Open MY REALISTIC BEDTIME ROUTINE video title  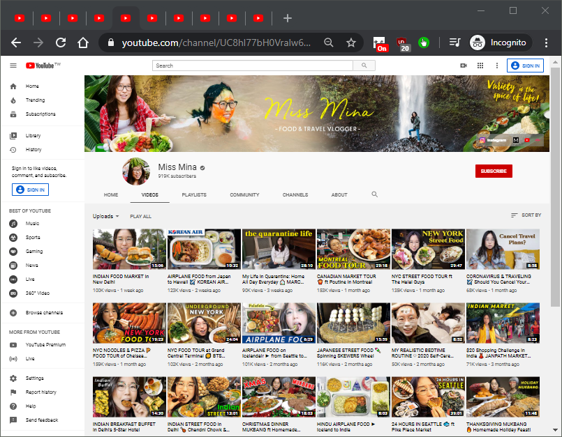click(x=423, y=353)
